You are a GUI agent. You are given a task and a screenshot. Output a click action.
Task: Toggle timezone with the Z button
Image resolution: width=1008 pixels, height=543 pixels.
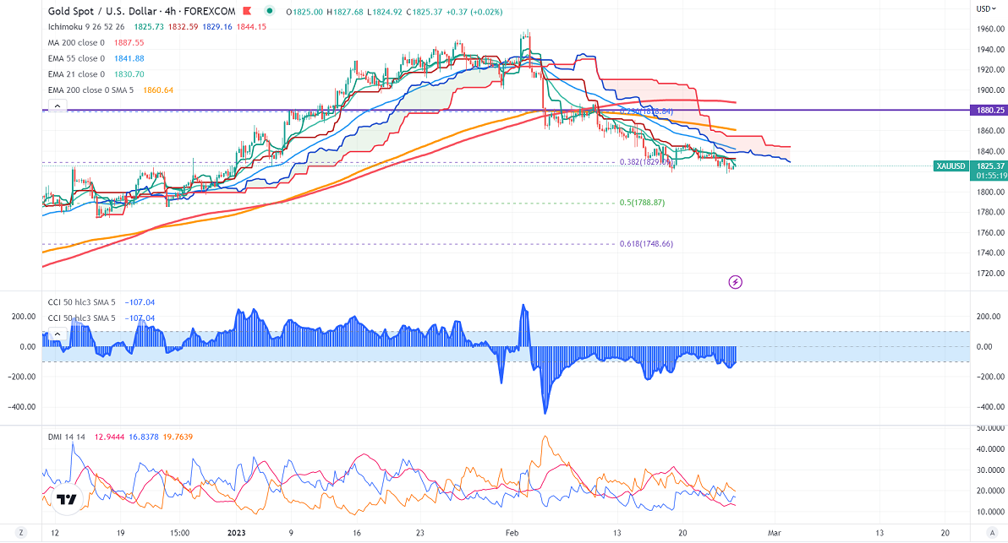[x=22, y=534]
